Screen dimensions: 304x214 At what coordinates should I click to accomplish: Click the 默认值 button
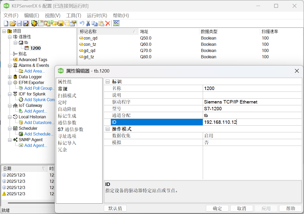coord(115,208)
